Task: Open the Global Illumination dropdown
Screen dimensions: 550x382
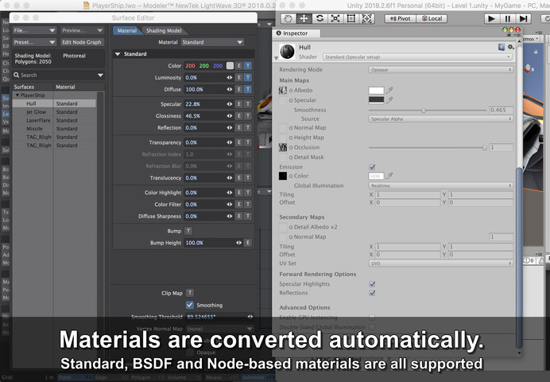Action: (x=440, y=185)
